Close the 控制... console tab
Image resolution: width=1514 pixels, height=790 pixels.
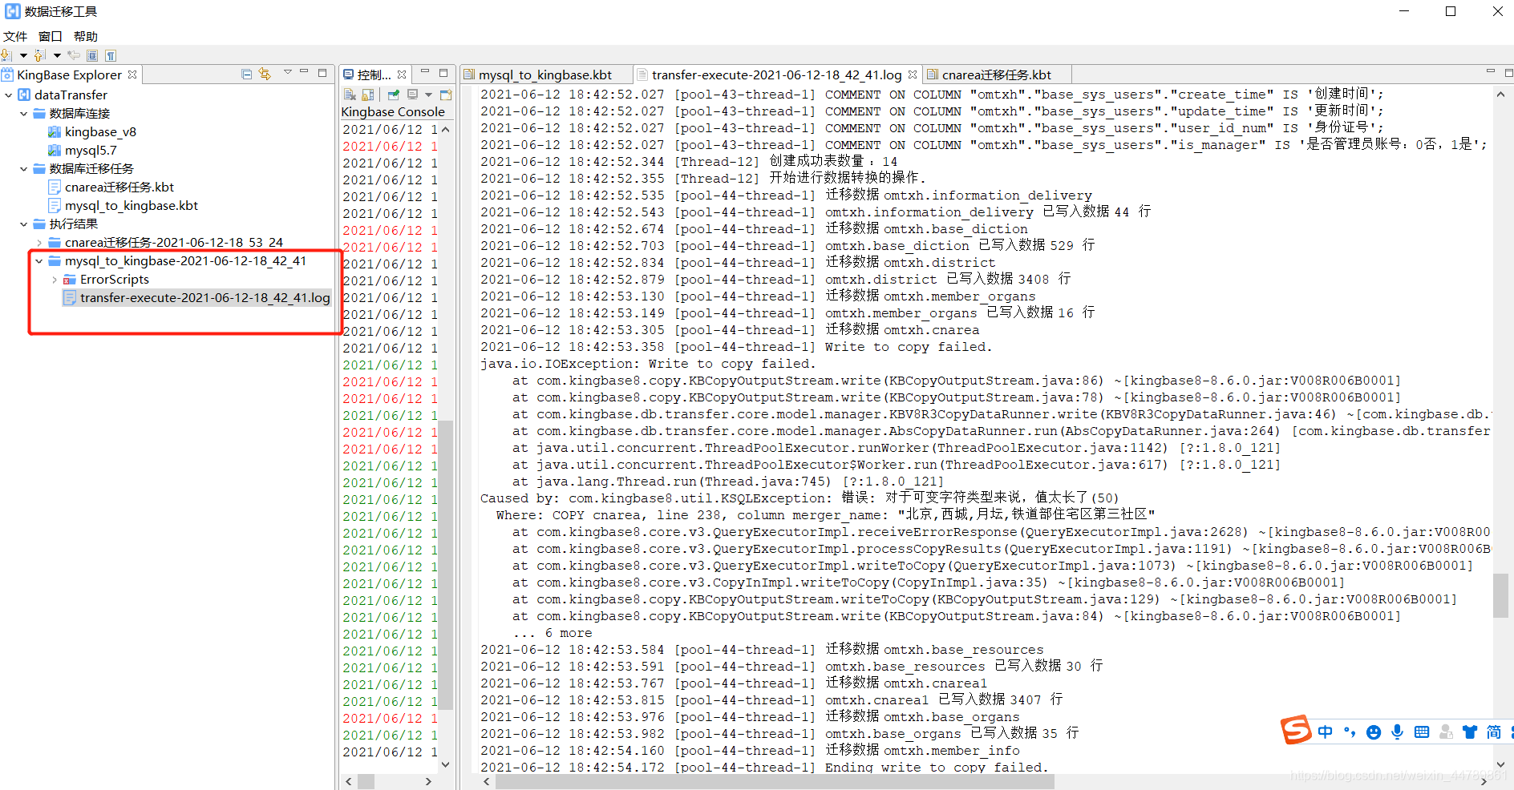[x=402, y=75]
